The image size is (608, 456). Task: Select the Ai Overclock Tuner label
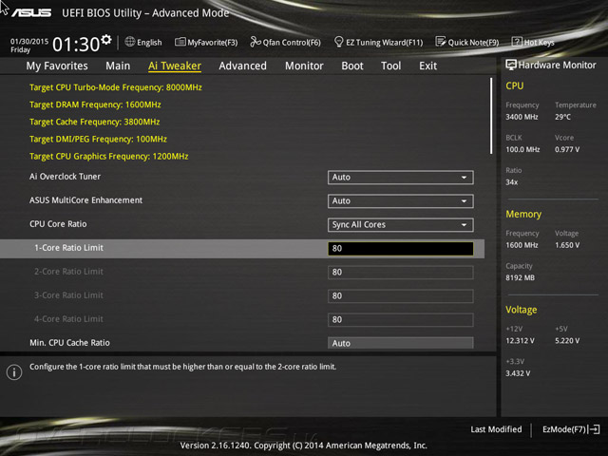65,177
